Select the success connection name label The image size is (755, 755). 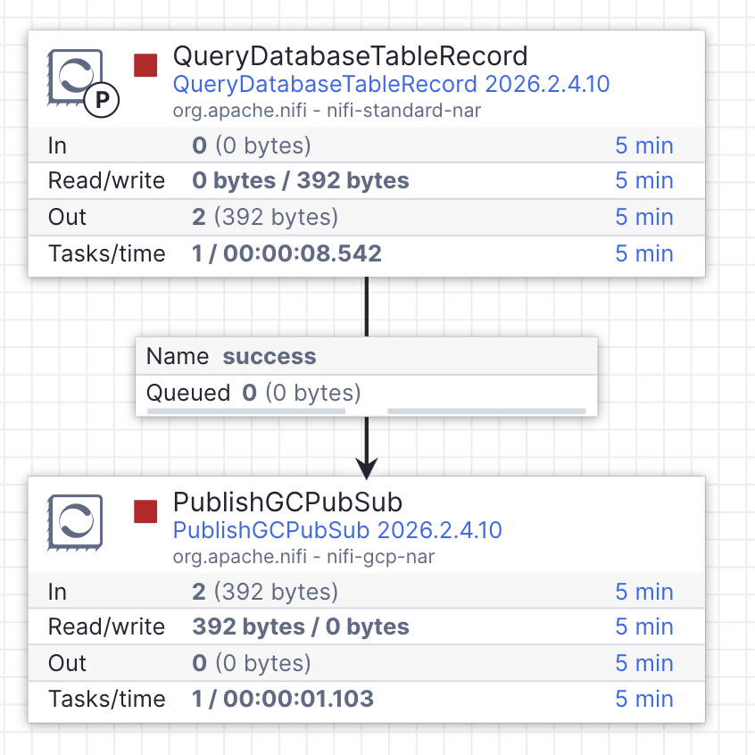pos(269,356)
